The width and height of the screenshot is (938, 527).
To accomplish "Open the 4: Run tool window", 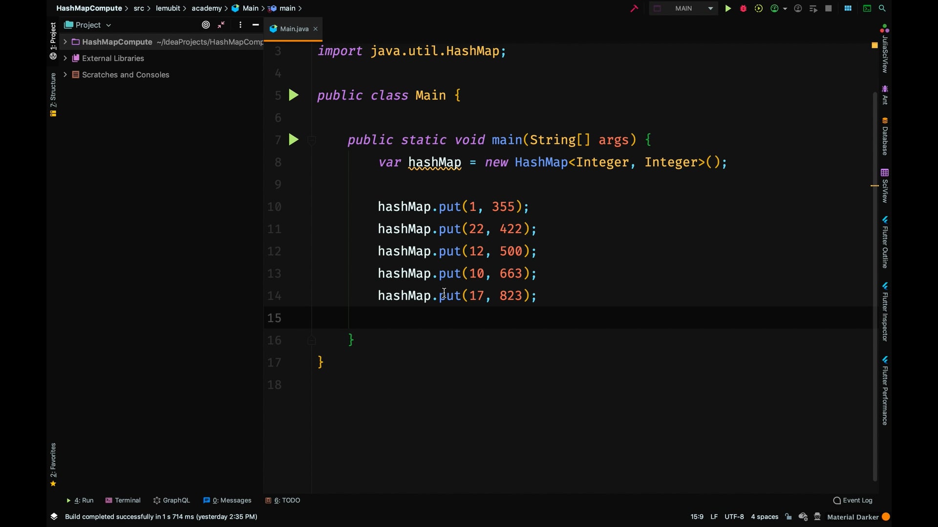I will [80, 500].
